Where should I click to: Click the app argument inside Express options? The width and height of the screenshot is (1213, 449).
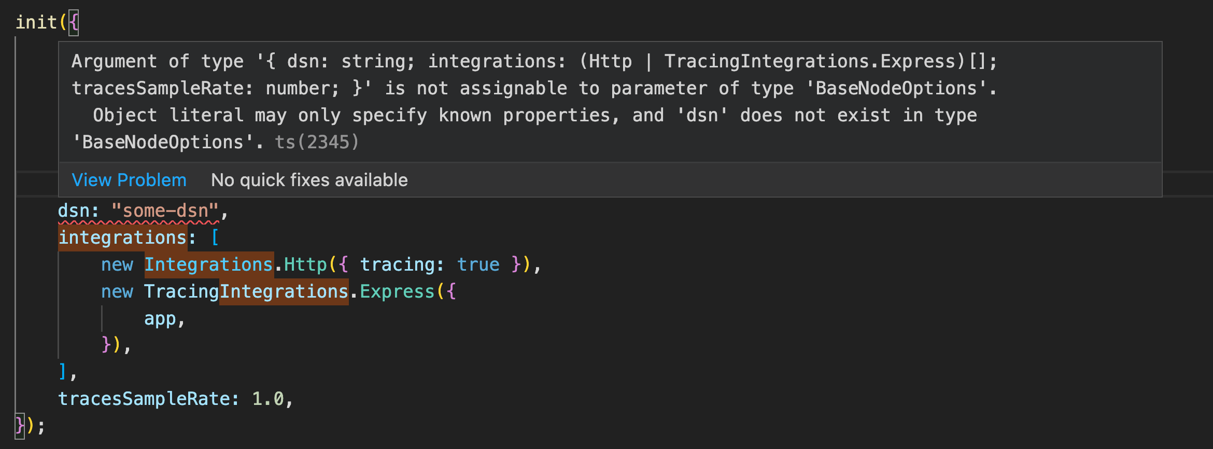(161, 318)
